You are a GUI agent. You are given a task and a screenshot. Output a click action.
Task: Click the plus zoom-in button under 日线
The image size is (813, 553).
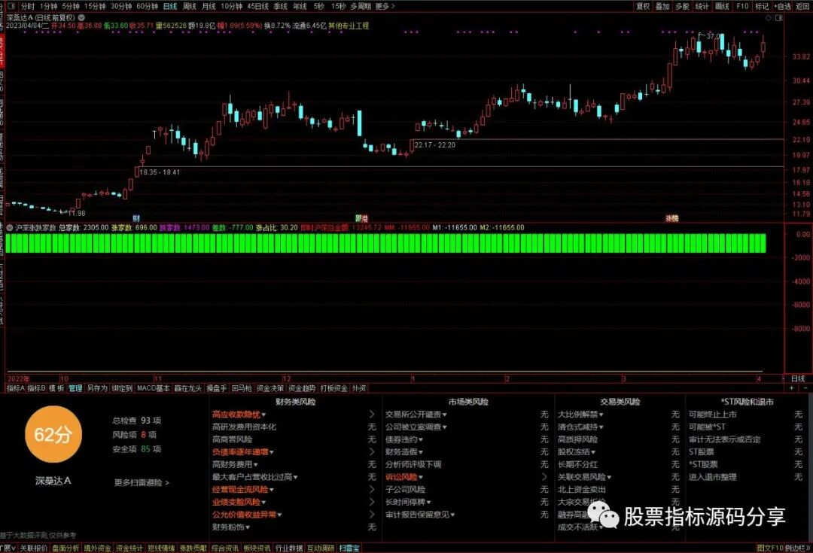point(791,388)
